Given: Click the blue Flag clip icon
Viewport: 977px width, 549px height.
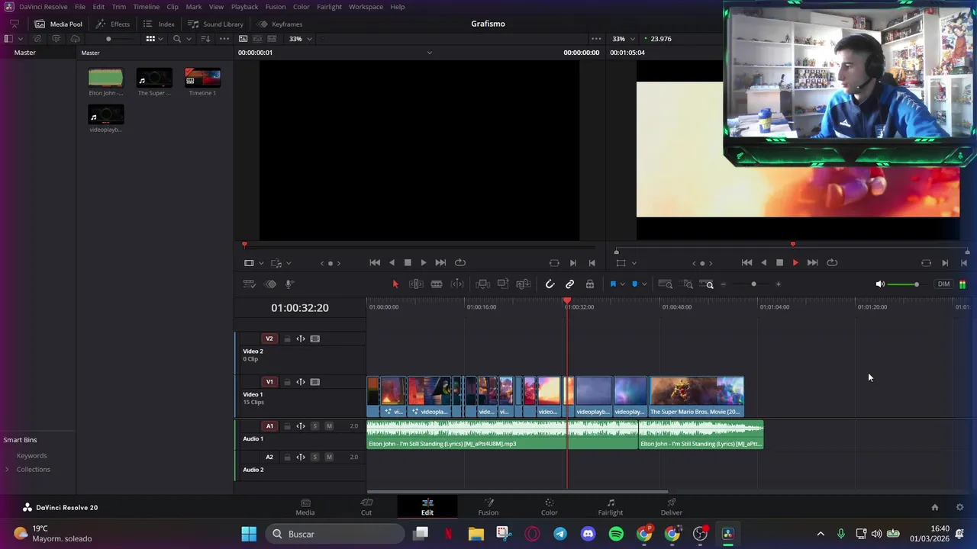Looking at the screenshot, I should pyautogui.click(x=613, y=284).
